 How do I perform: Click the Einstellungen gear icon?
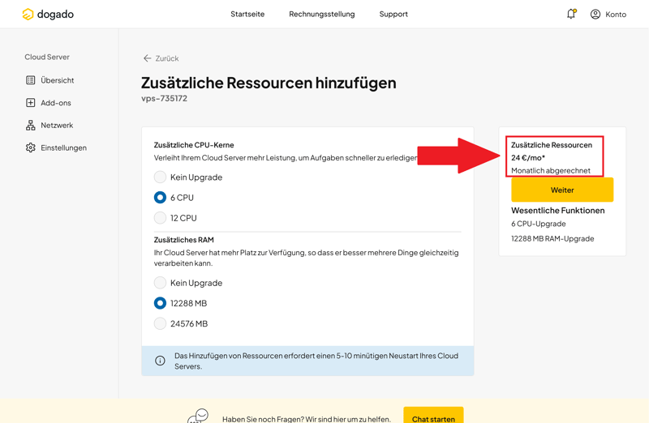click(31, 148)
